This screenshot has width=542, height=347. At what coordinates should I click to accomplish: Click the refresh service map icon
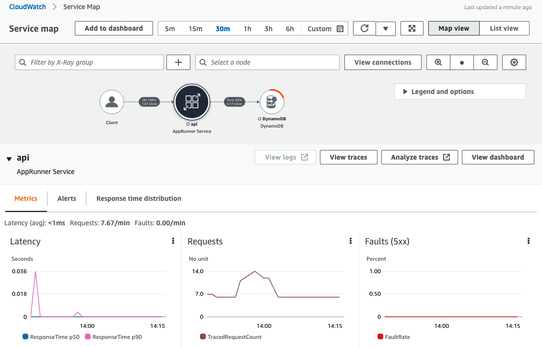point(365,28)
